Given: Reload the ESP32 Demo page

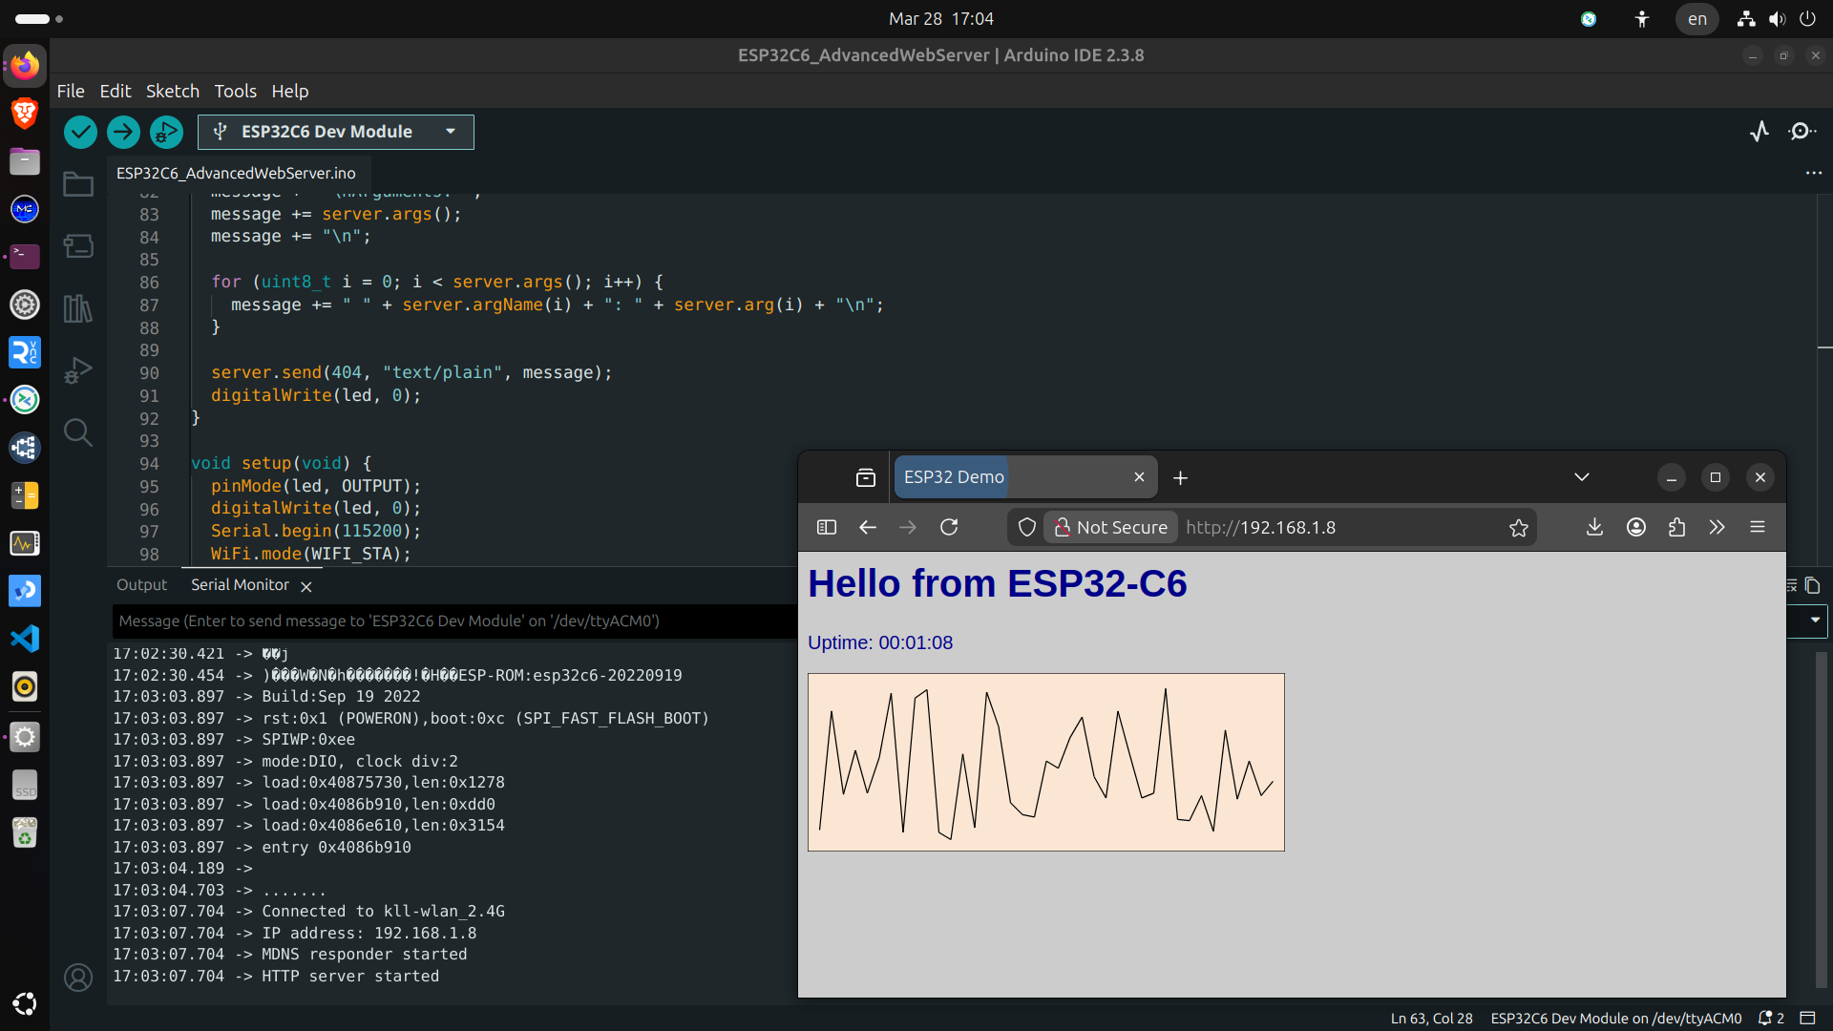Looking at the screenshot, I should click(949, 527).
